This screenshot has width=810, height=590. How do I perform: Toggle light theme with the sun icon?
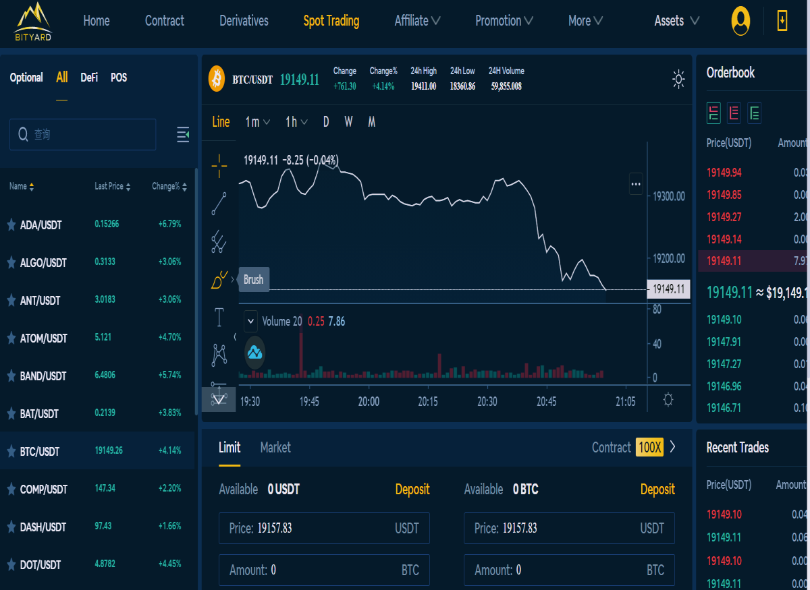tap(679, 79)
